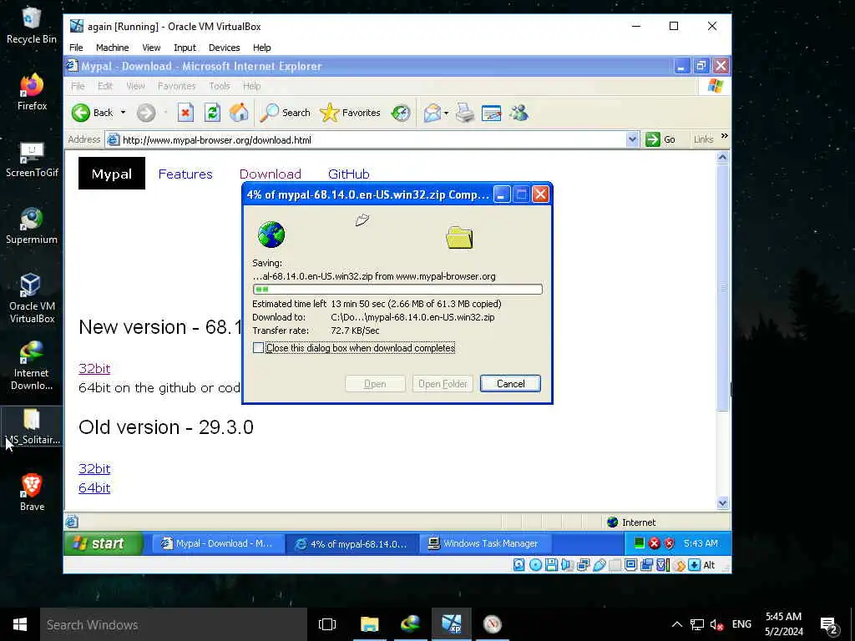Switch to 'Mypal - Download' XP taskbar button

218,543
